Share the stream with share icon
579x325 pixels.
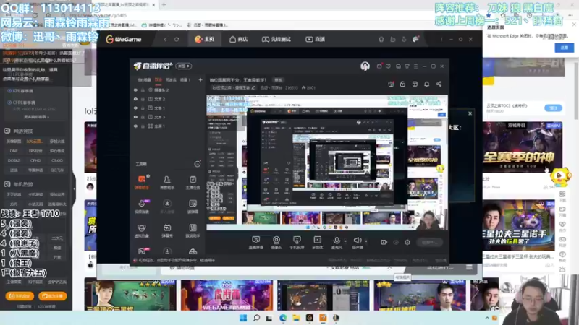click(439, 84)
